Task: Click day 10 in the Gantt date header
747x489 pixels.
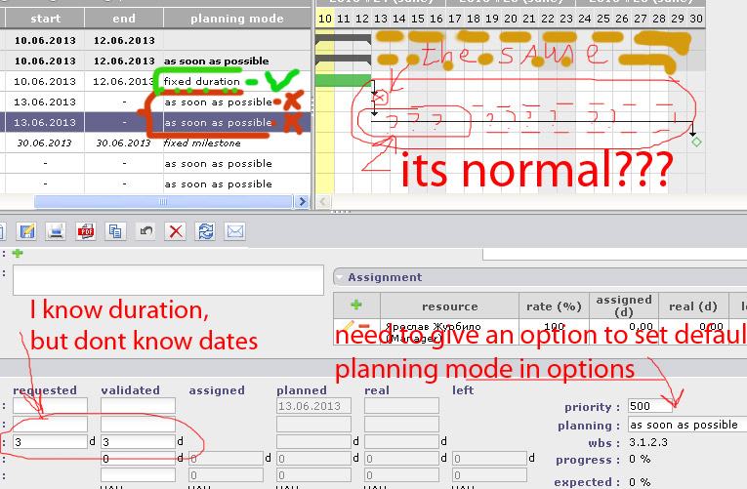Action: coord(325,19)
